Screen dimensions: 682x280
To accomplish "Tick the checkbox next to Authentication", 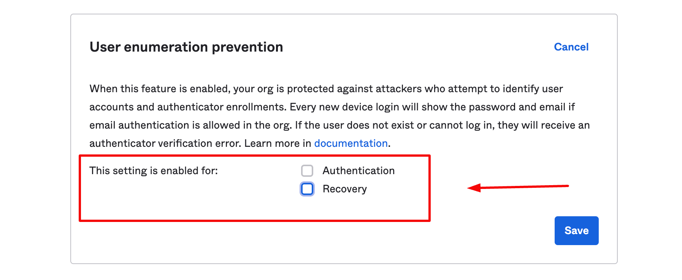I will pos(307,171).
